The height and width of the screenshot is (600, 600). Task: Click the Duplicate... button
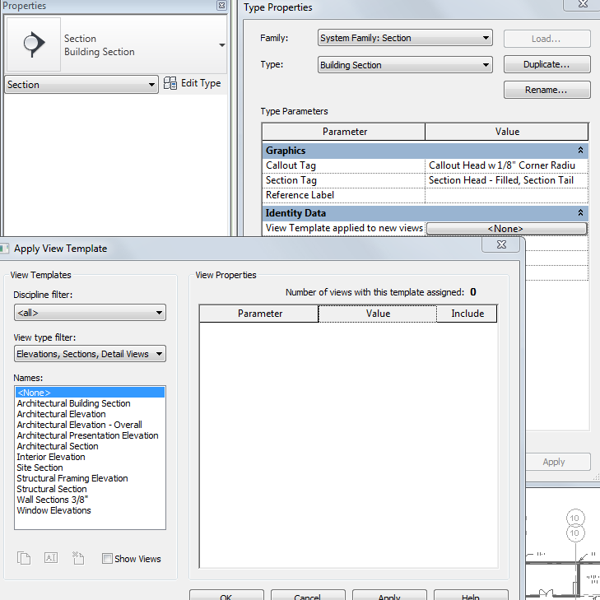click(x=547, y=64)
